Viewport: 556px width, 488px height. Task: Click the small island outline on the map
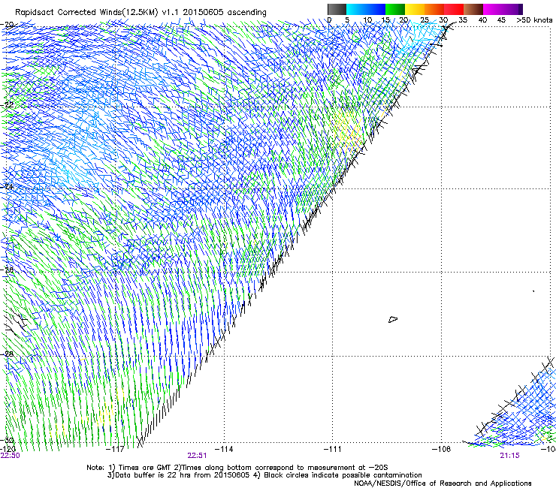click(393, 319)
